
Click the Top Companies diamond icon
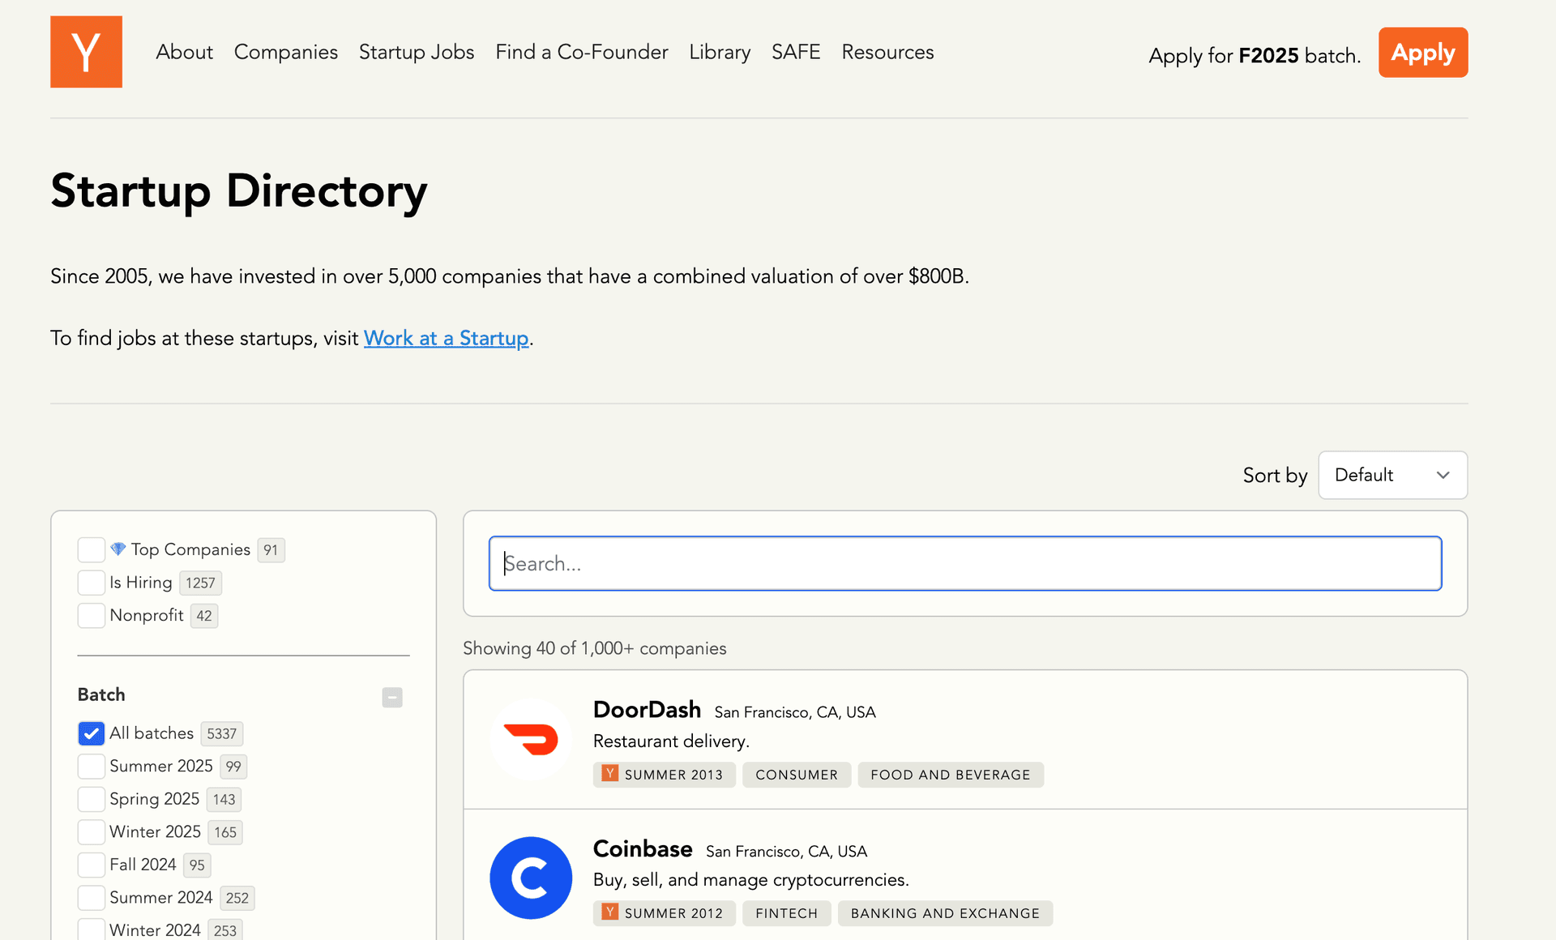tap(118, 549)
